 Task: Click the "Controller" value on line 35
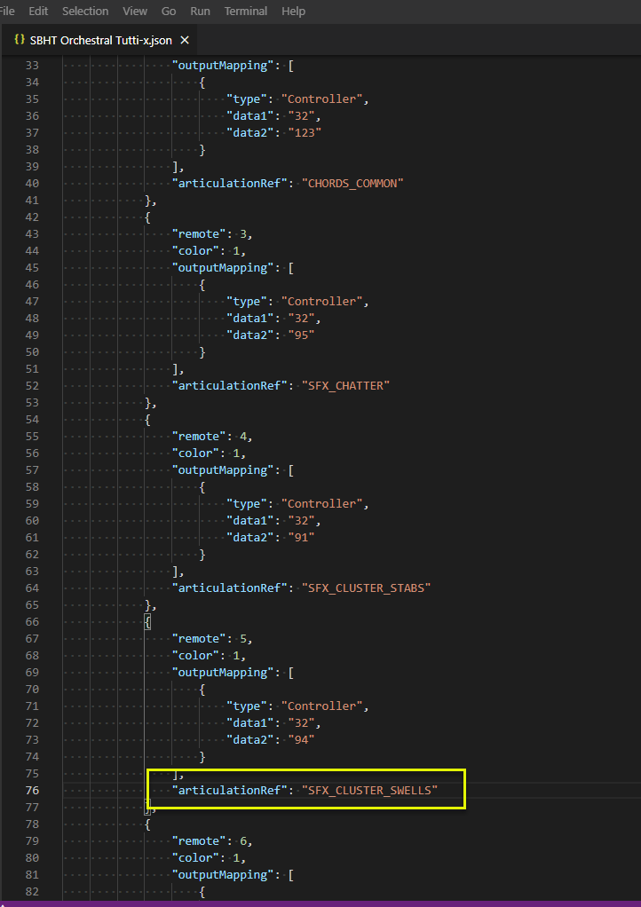point(321,99)
